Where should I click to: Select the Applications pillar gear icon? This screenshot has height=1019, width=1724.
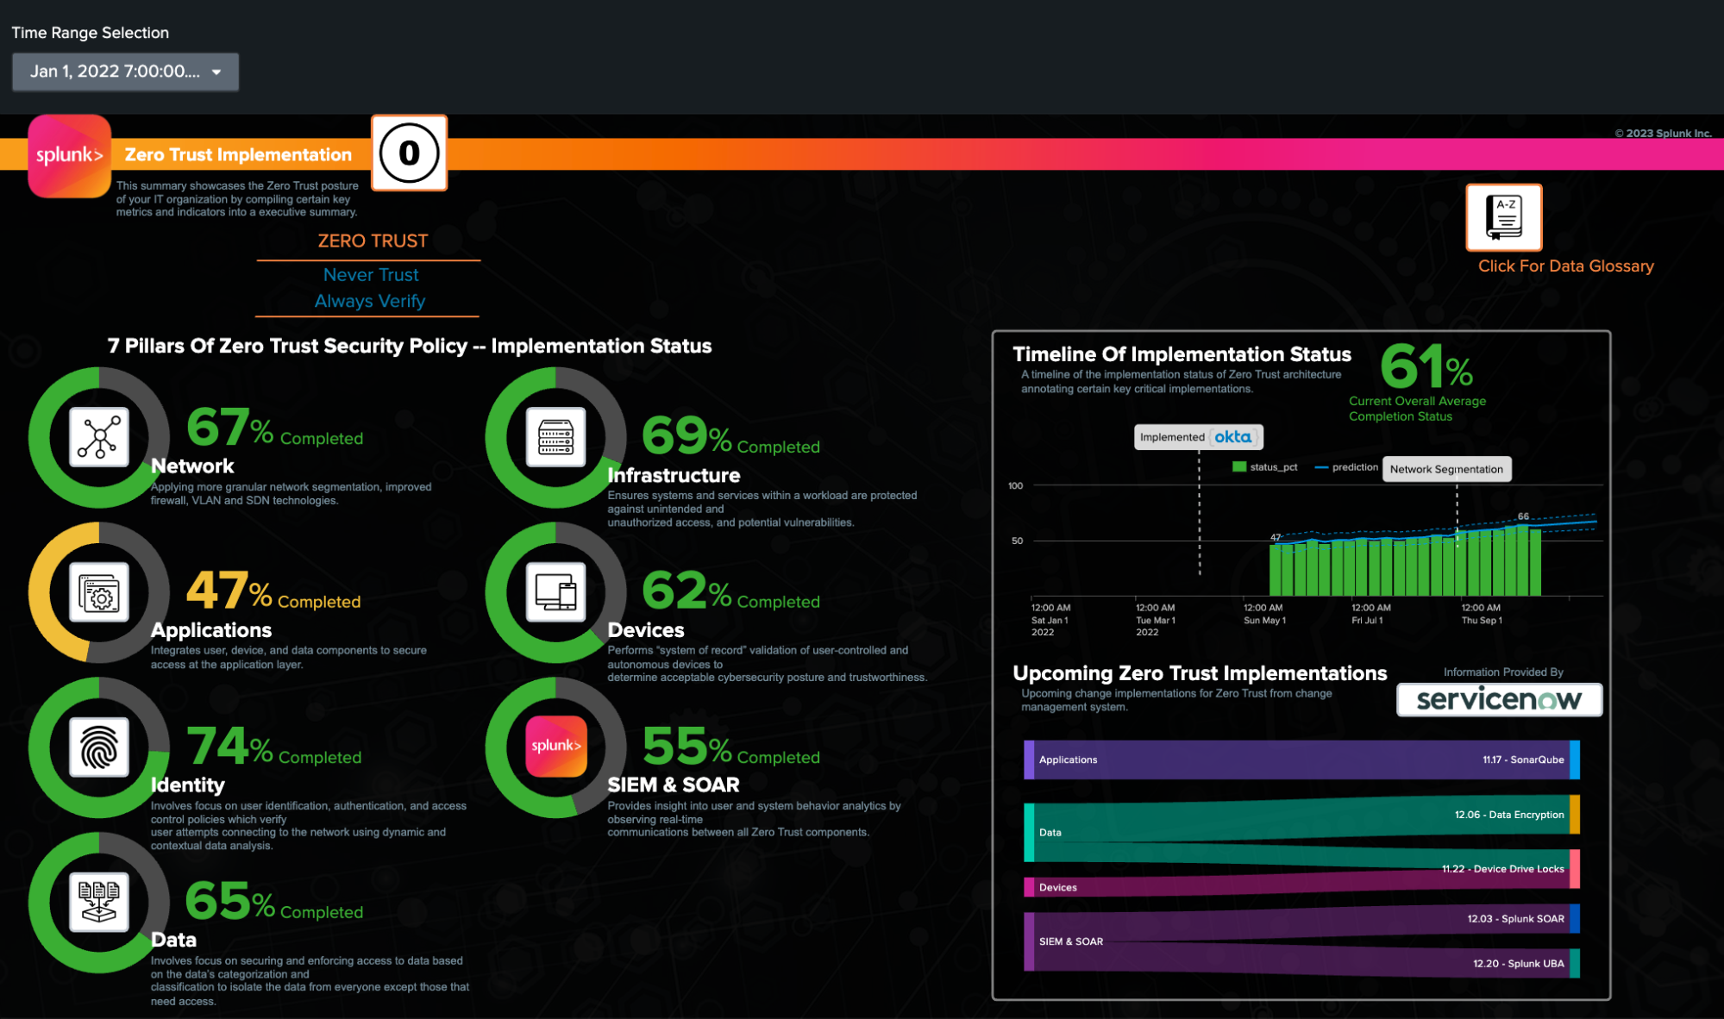click(x=99, y=592)
